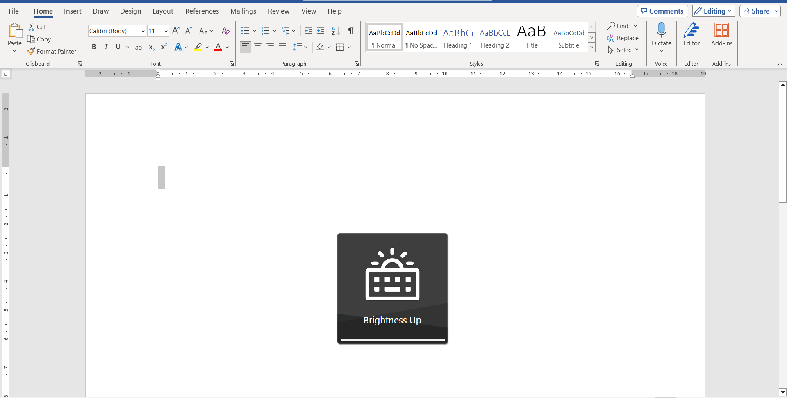Clear all formatting with the eraser A icon
This screenshot has width=787, height=398.
(x=225, y=31)
